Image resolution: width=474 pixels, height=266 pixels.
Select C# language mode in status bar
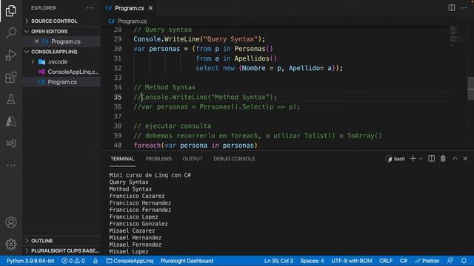click(404, 261)
